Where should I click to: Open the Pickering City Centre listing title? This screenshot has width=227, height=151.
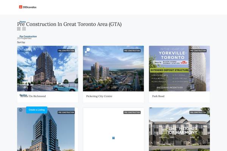click(99, 96)
